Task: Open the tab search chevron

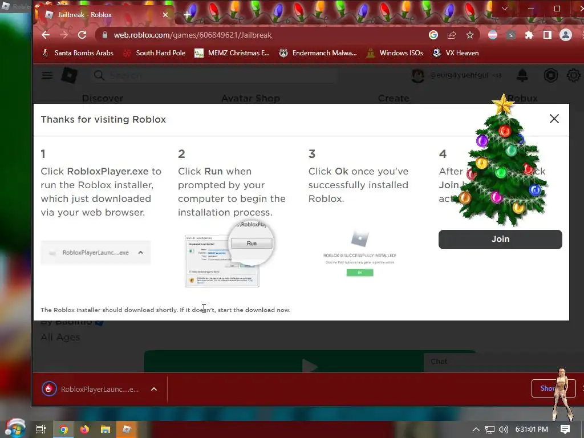Action: click(505, 9)
